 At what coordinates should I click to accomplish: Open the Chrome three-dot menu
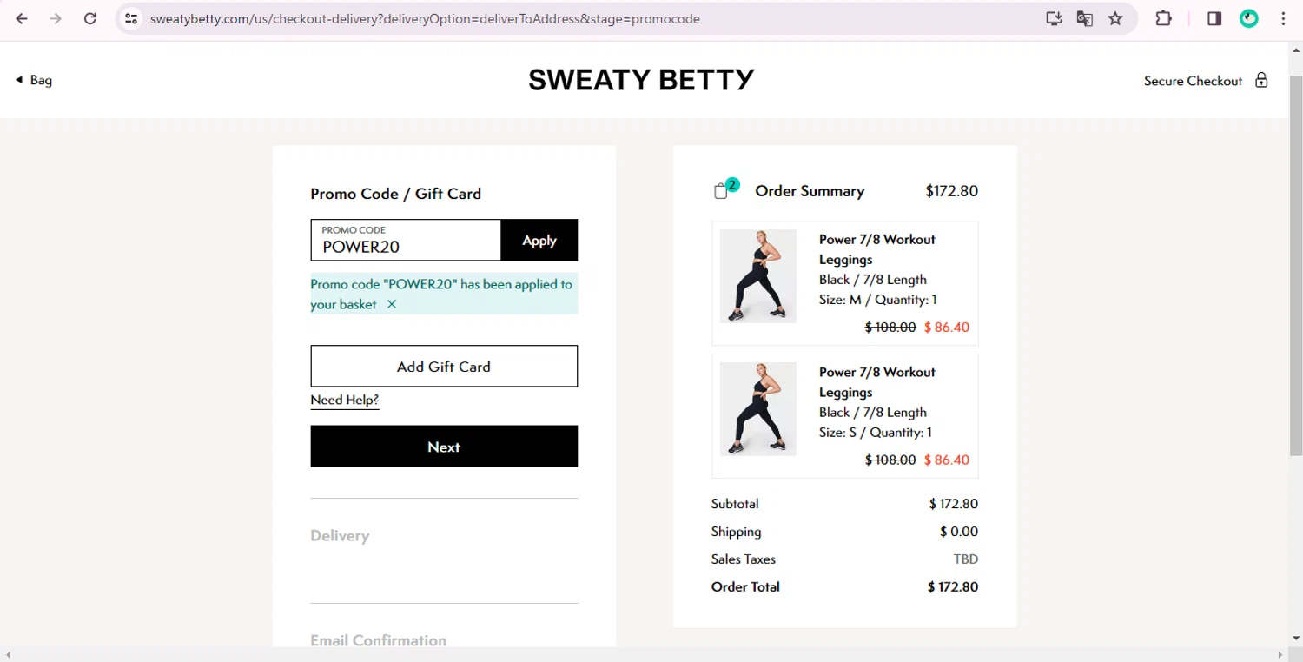pos(1283,18)
